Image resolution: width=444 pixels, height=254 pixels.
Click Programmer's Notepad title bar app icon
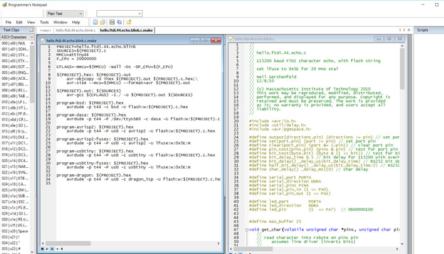(x=4, y=4)
